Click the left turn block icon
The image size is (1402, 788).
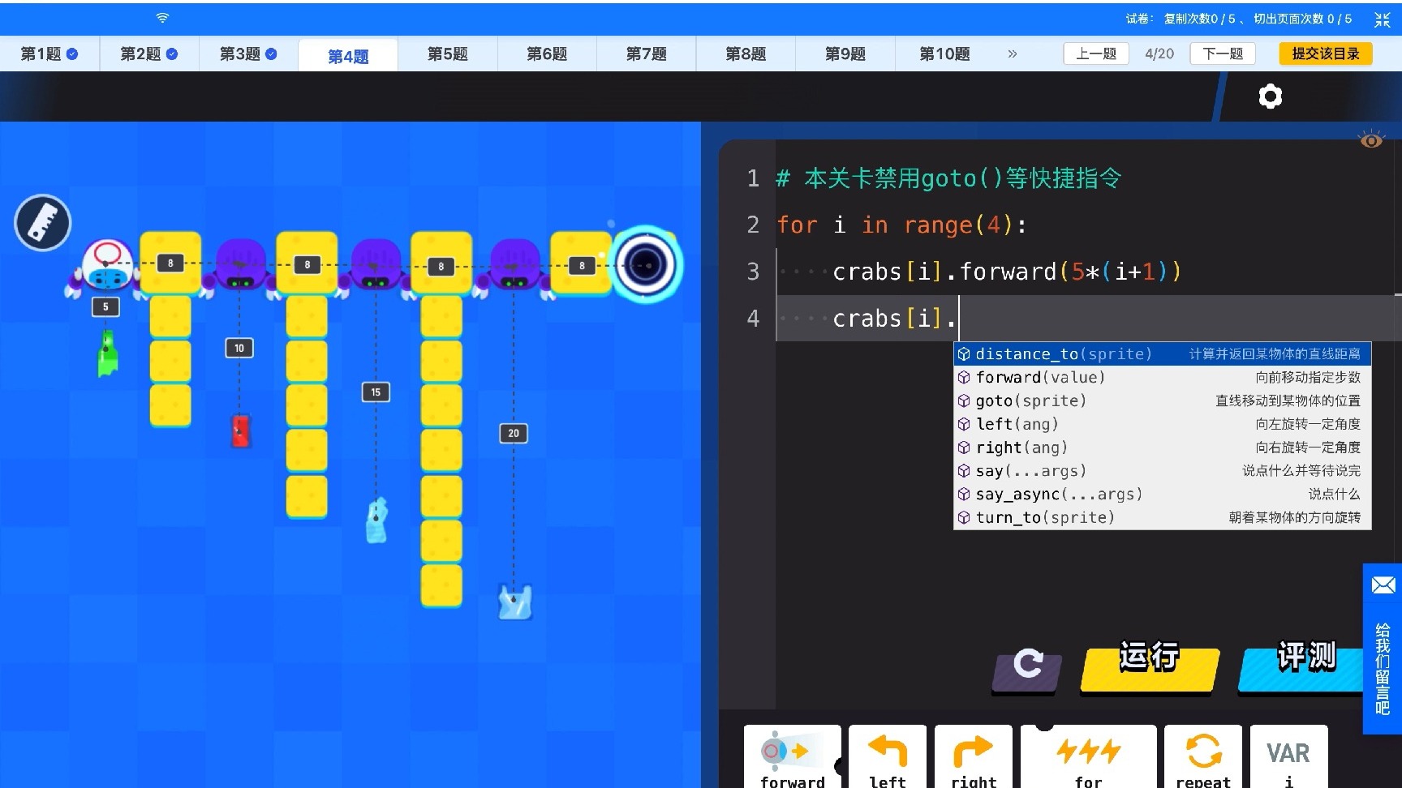[887, 754]
